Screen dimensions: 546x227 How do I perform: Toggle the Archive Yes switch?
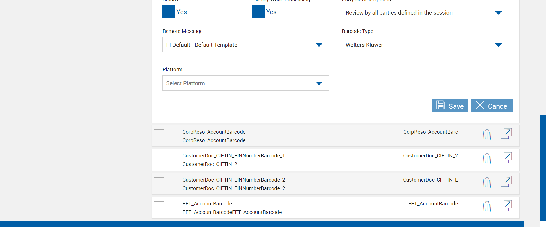175,12
